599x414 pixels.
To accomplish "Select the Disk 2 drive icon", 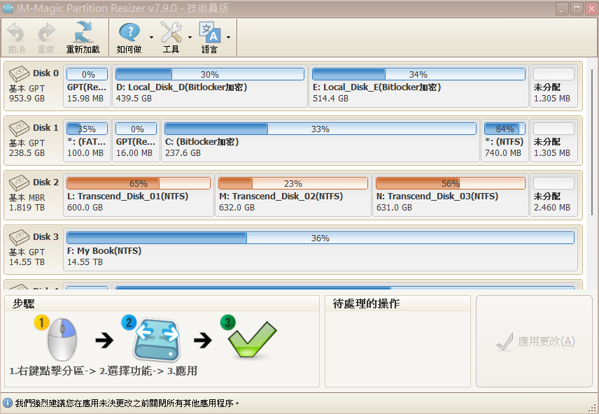I will (x=20, y=183).
